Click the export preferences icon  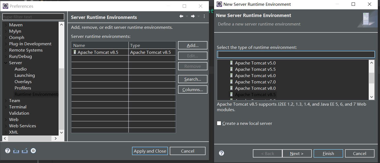tap(25, 151)
